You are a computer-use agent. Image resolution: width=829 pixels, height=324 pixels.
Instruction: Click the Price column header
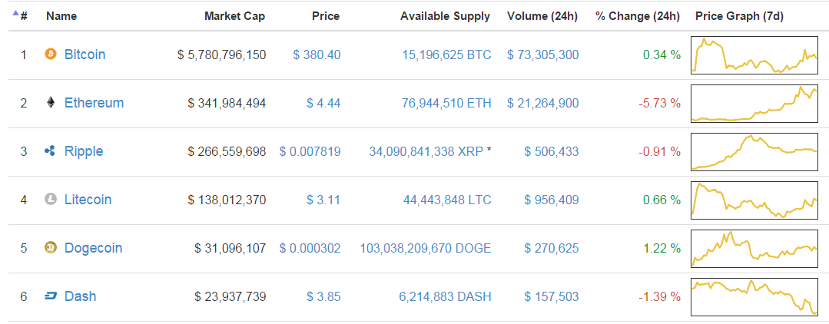click(326, 15)
